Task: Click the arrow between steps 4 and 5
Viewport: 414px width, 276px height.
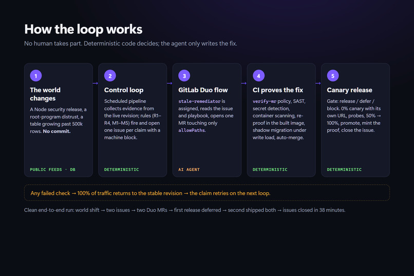Action: coord(318,83)
